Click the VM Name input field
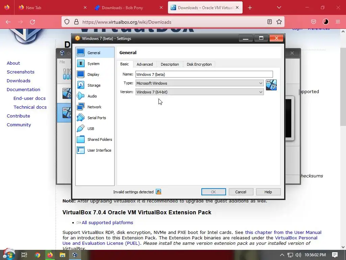This screenshot has height=260, width=346. (204, 74)
